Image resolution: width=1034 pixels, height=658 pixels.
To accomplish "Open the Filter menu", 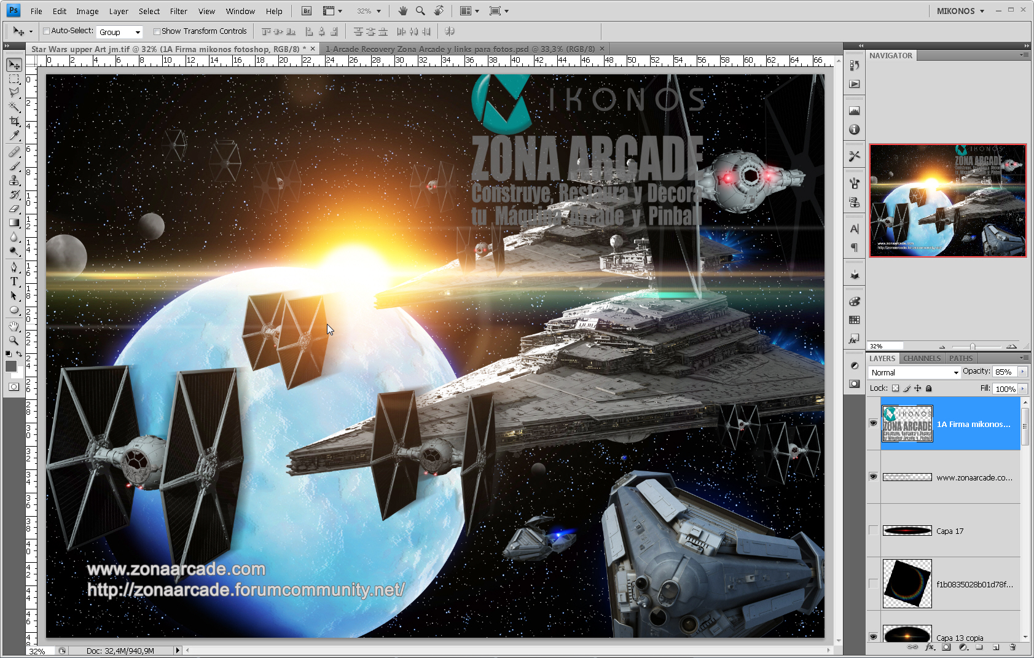I will tap(179, 11).
